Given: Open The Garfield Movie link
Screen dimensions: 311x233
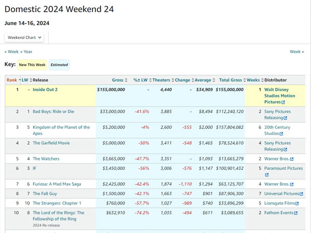Looking at the screenshot, I should 51,143.
